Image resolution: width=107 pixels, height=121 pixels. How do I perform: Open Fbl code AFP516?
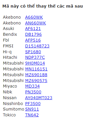click(x=33, y=40)
